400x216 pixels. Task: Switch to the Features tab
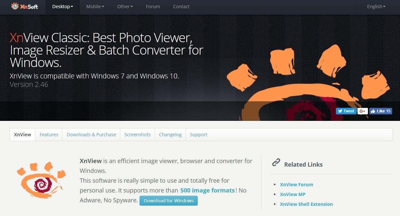(x=49, y=135)
